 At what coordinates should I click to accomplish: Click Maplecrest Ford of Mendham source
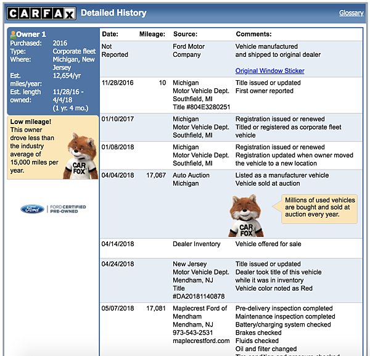click(x=200, y=312)
